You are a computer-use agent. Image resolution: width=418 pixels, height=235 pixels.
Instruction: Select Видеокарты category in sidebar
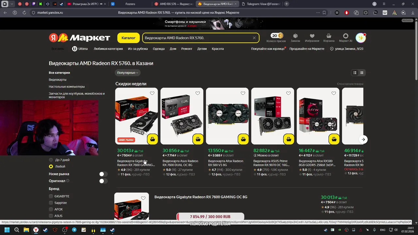(57, 80)
